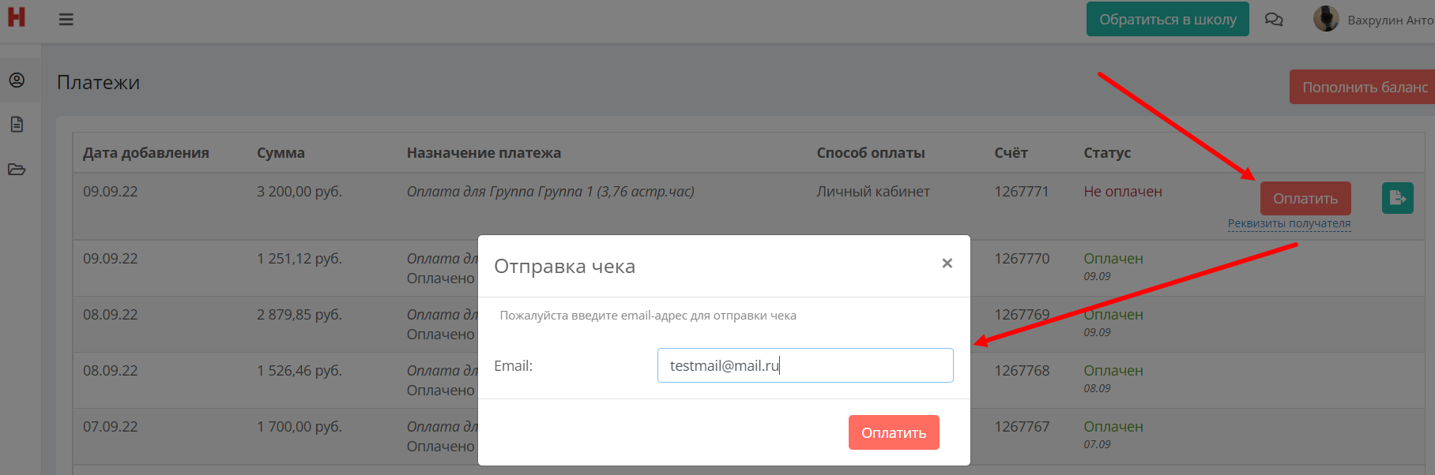Viewport: 1435px width, 475px height.
Task: Click invoice number 1267769
Action: pos(1022,314)
